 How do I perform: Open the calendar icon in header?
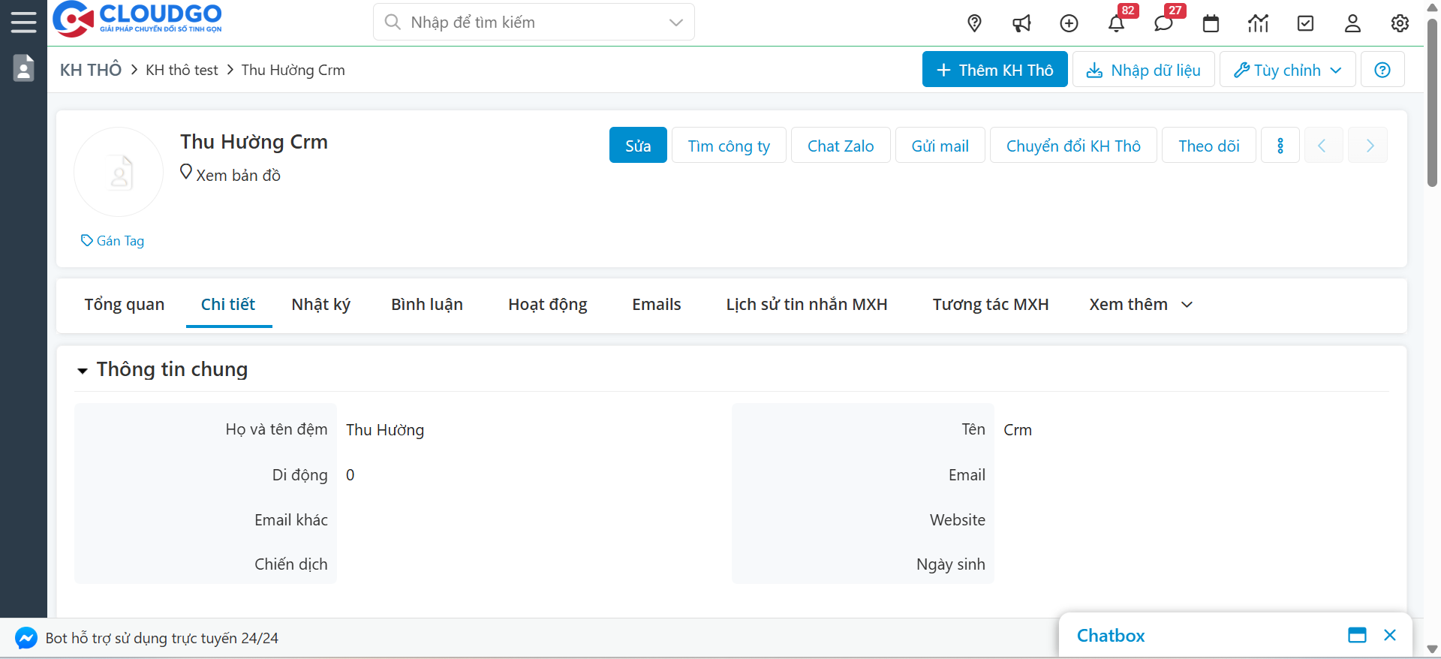1211,23
